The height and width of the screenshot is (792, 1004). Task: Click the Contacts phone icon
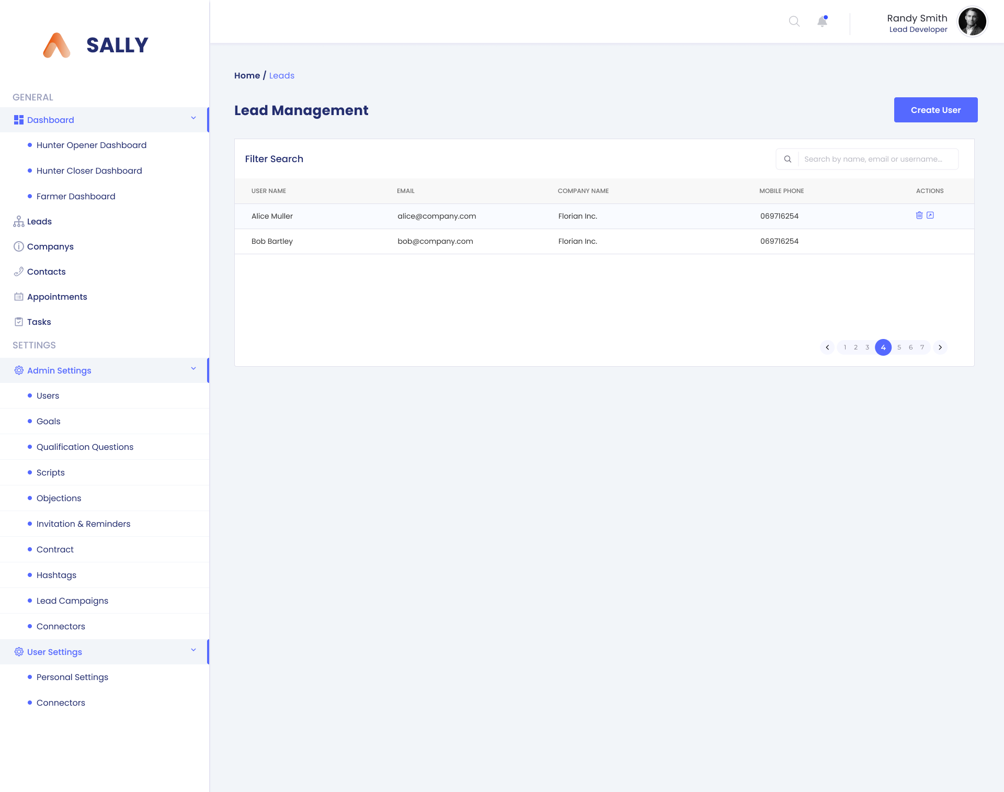19,271
